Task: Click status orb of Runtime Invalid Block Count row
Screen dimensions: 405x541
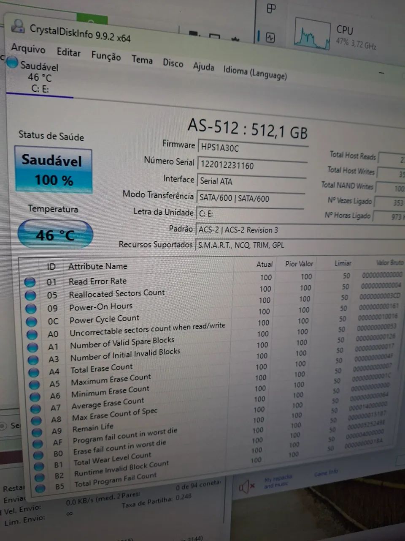Action: click(40, 477)
